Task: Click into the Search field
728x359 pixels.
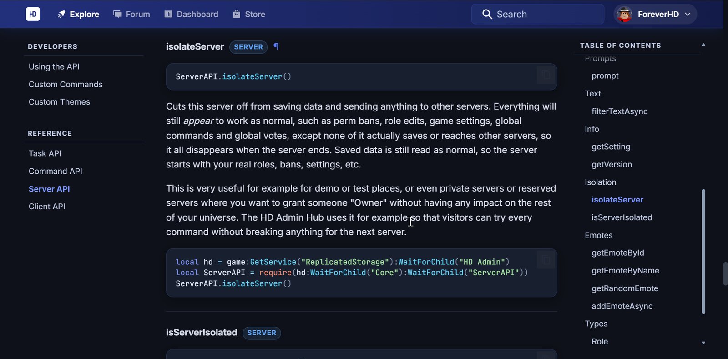Action: pyautogui.click(x=538, y=14)
